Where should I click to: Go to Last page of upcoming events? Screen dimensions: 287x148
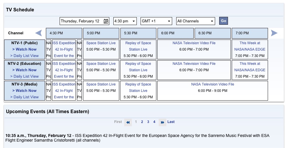pos(171,122)
